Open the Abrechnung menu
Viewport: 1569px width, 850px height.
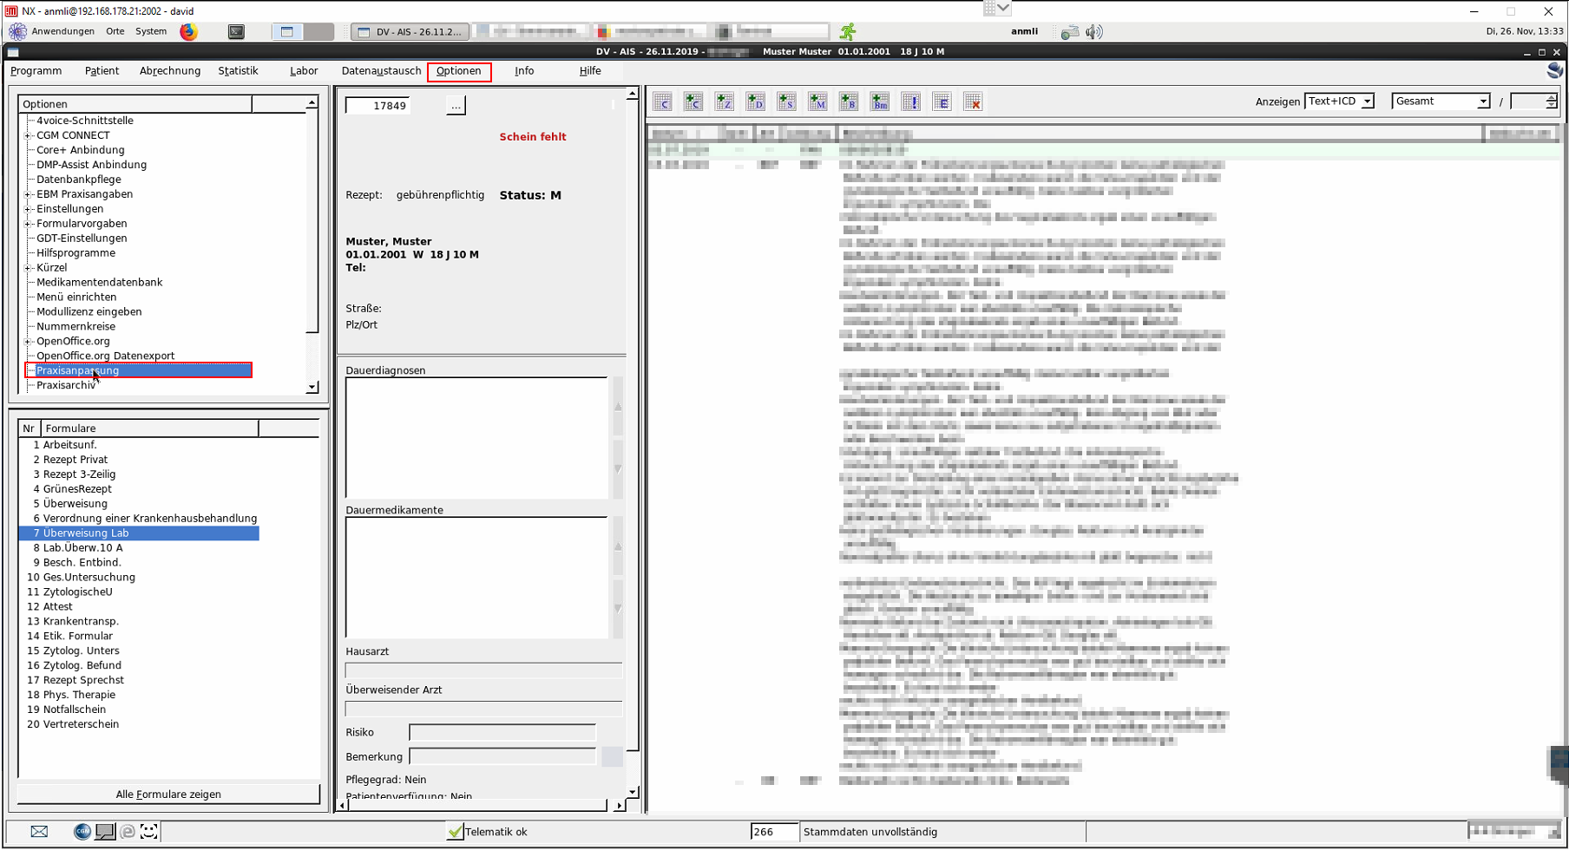(170, 71)
